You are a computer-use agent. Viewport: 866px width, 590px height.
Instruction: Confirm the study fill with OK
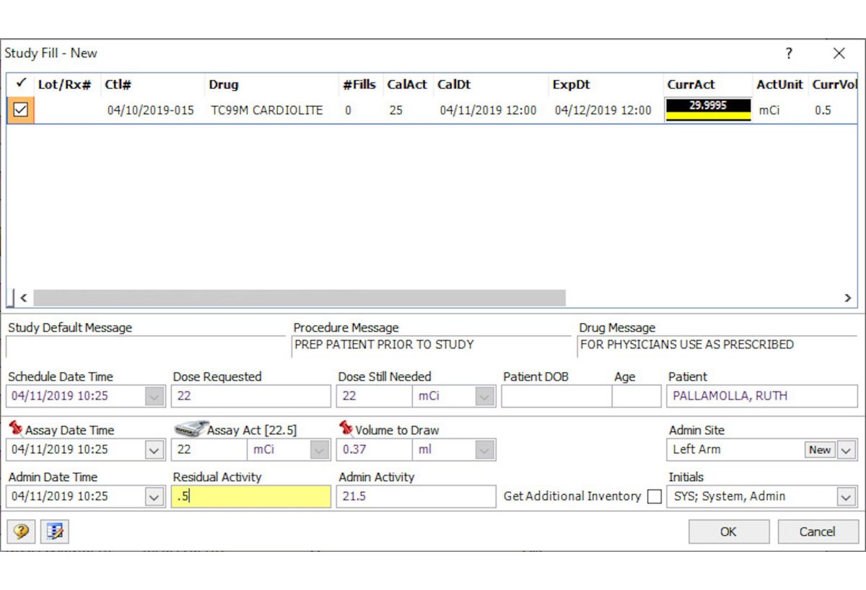point(729,532)
